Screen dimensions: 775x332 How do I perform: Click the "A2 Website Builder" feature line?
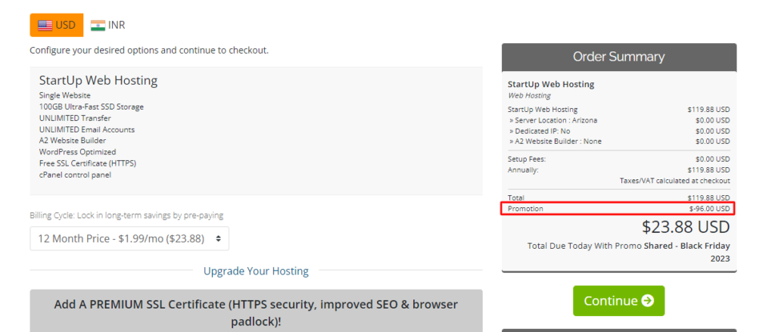pos(73,141)
